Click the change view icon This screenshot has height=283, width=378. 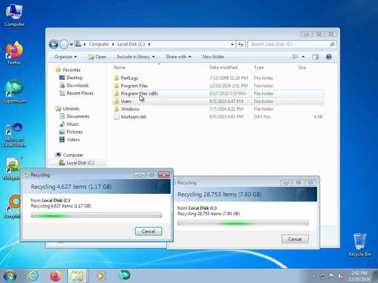(x=295, y=57)
